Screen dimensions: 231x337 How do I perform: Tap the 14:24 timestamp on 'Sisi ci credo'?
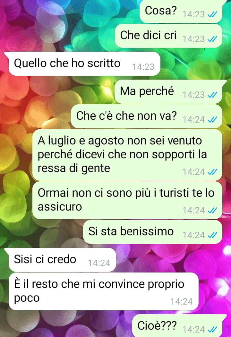coord(99,263)
